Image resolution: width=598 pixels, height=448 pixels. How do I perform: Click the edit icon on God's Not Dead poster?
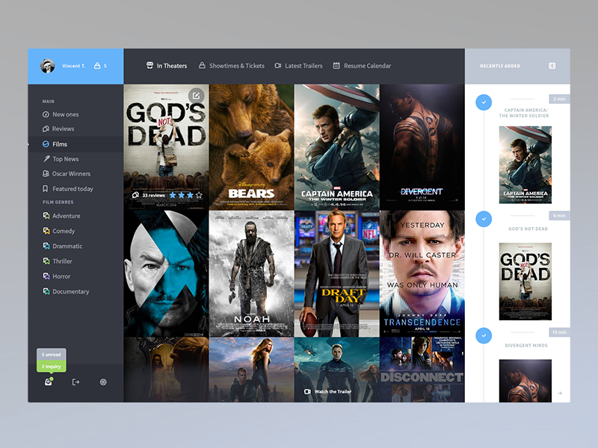(x=196, y=96)
